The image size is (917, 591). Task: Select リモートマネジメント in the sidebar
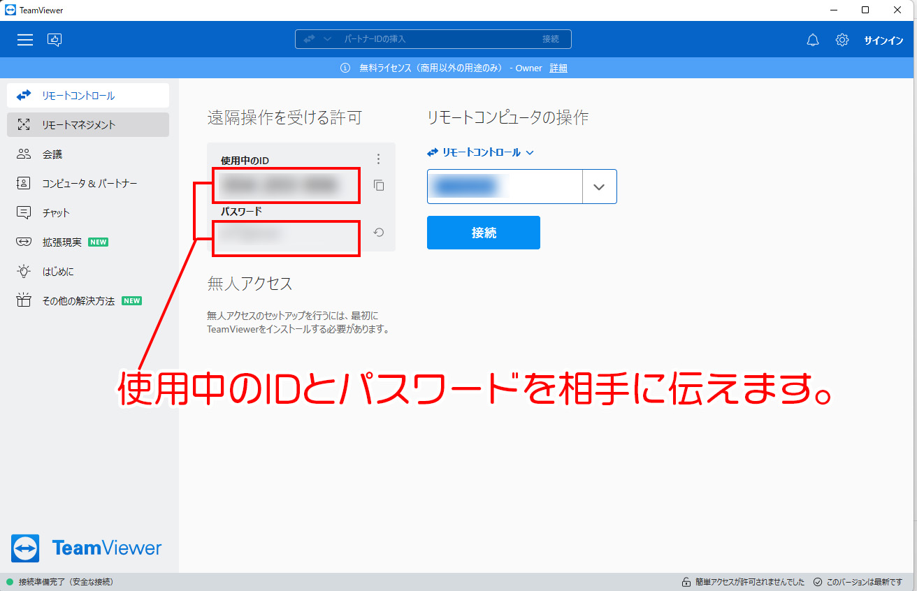[x=88, y=125]
